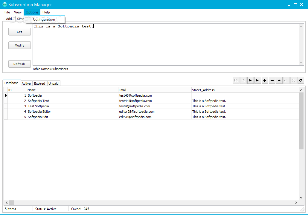308x215 pixels.
Task: Open the File menu
Action: pos(7,12)
